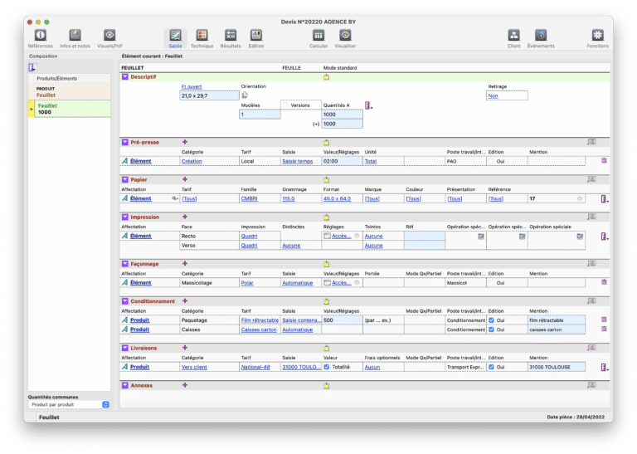Collapse the Façonnage section triangle
This screenshot has height=454, width=637.
tap(125, 263)
